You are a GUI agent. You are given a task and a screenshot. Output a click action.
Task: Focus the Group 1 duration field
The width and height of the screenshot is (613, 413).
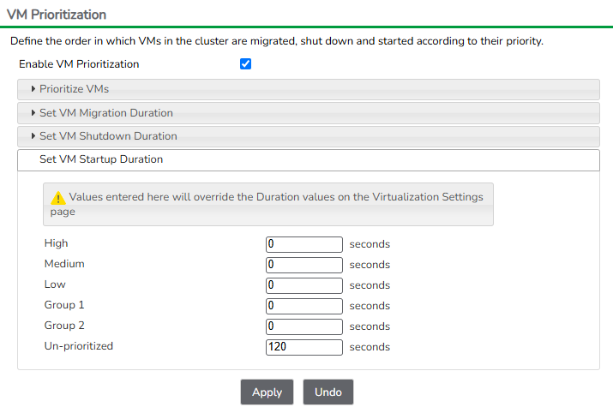point(304,306)
